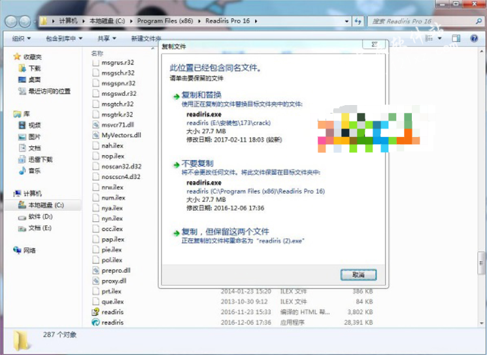Select file num.ilex
The image size is (487, 355).
click(113, 198)
